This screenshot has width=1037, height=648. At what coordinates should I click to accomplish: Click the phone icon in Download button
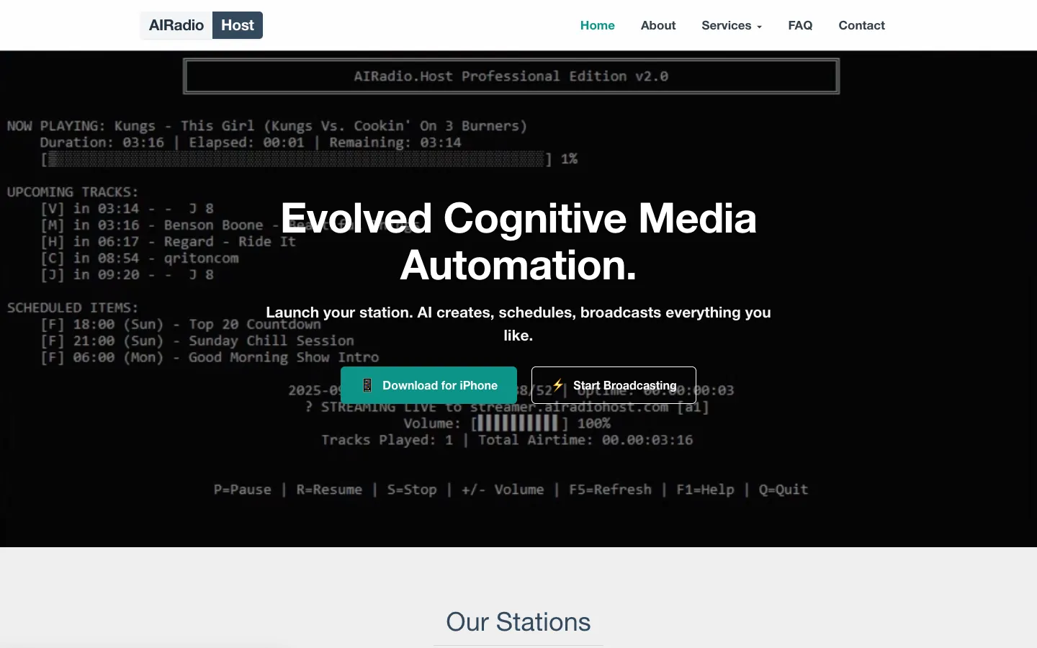(x=367, y=385)
